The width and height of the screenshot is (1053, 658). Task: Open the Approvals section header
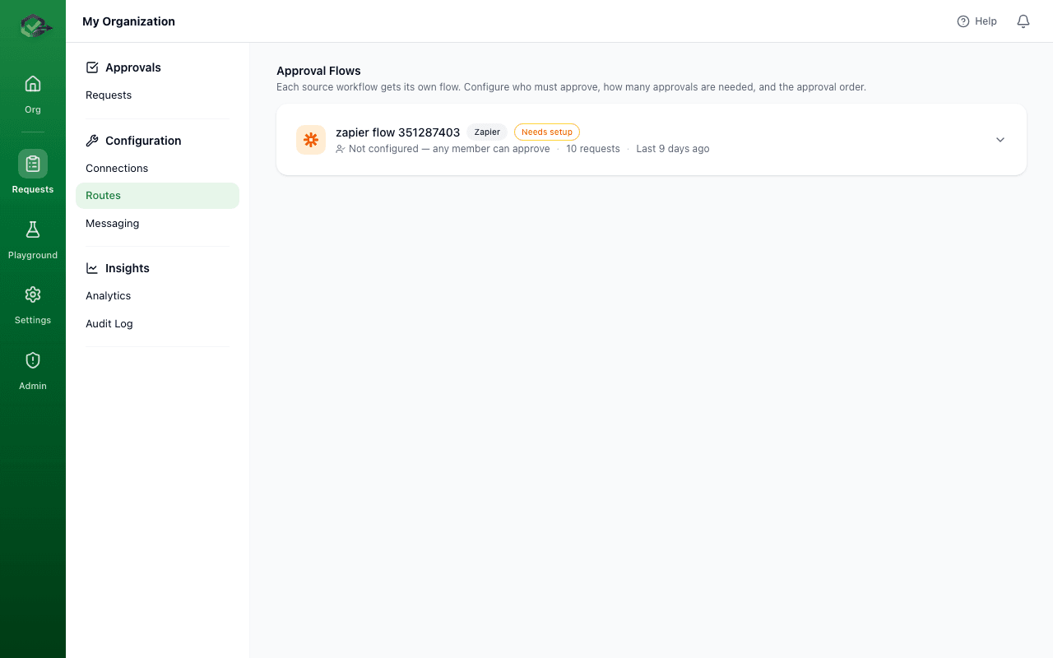tap(133, 67)
